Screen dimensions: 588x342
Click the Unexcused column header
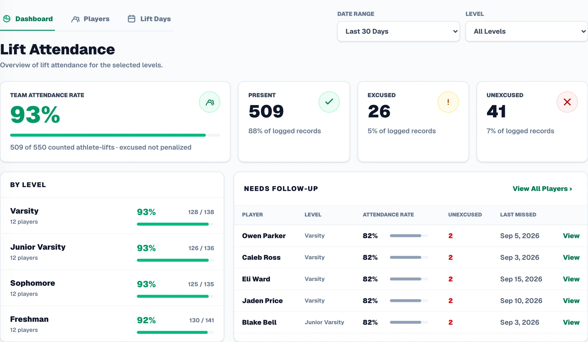pyautogui.click(x=465, y=215)
